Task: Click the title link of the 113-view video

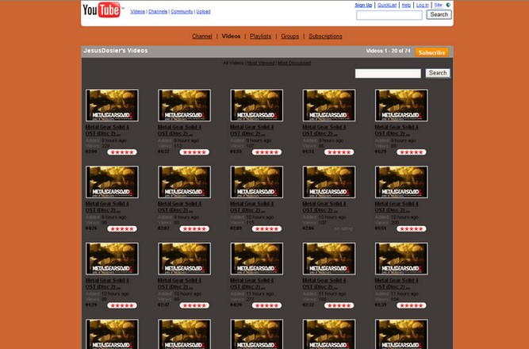Action: [179, 130]
